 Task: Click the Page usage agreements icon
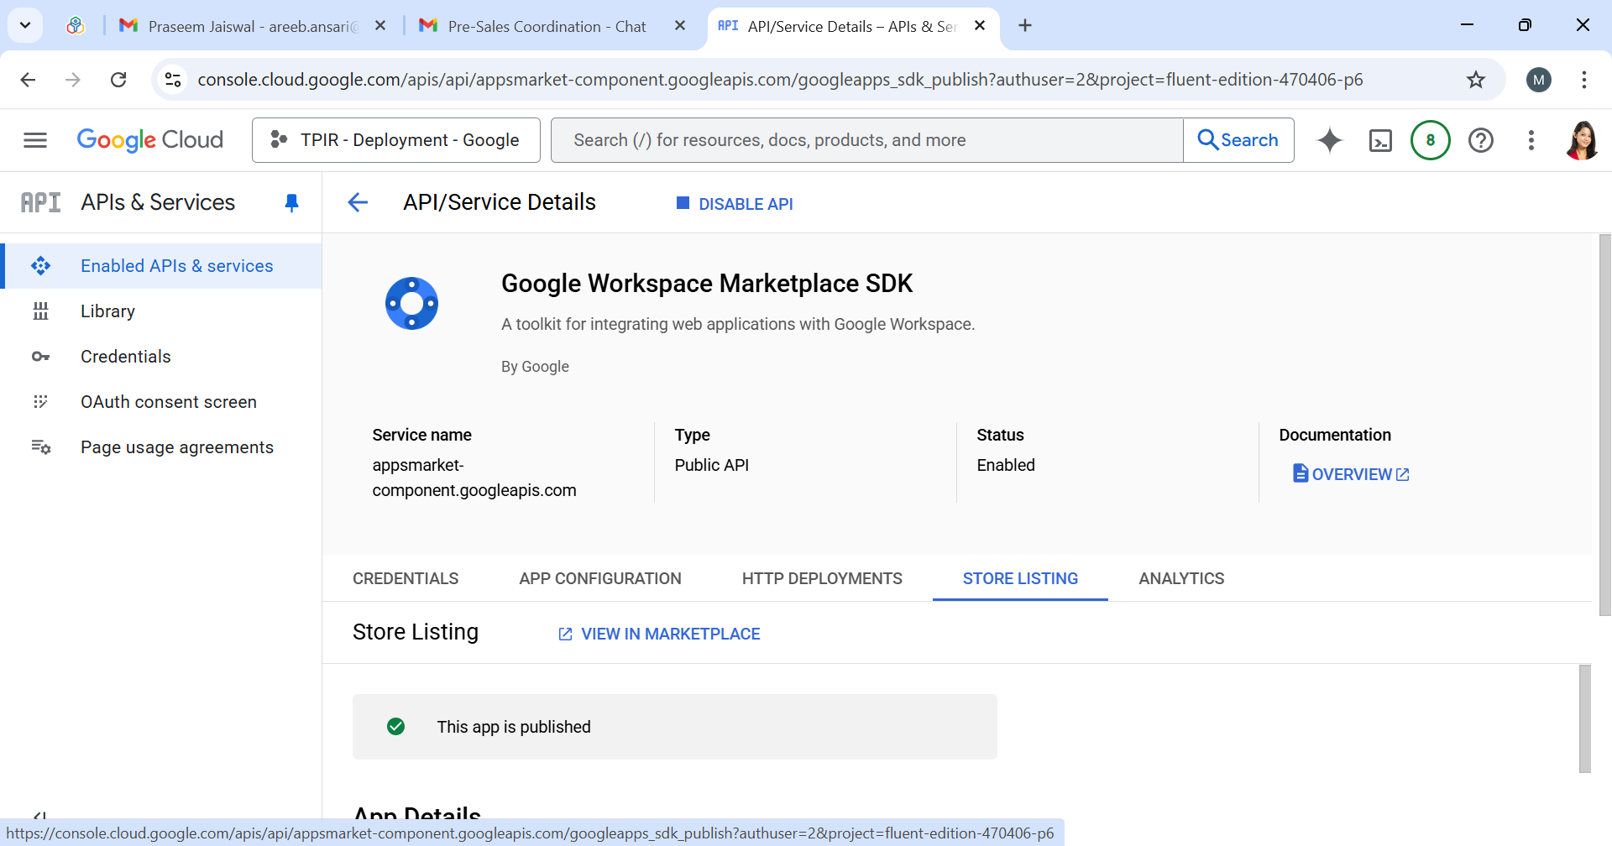(40, 447)
